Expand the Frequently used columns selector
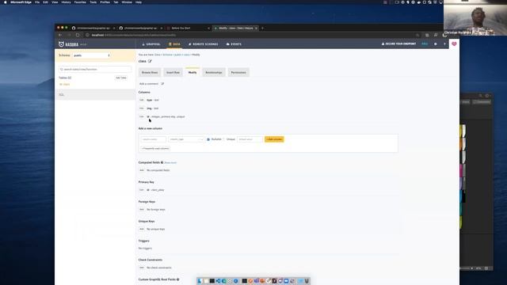The height and width of the screenshot is (285, 507). click(x=155, y=148)
